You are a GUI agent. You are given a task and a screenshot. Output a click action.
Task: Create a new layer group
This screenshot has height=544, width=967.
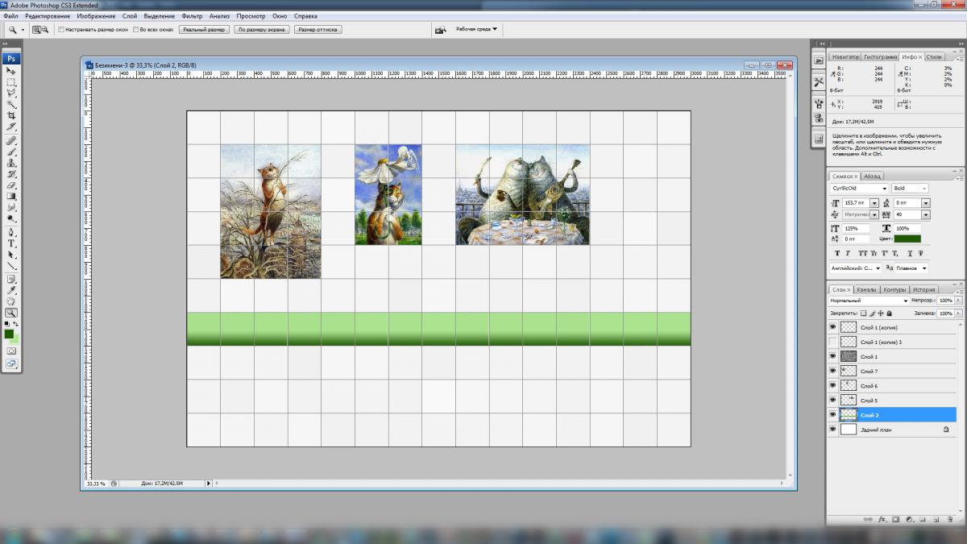point(923,520)
